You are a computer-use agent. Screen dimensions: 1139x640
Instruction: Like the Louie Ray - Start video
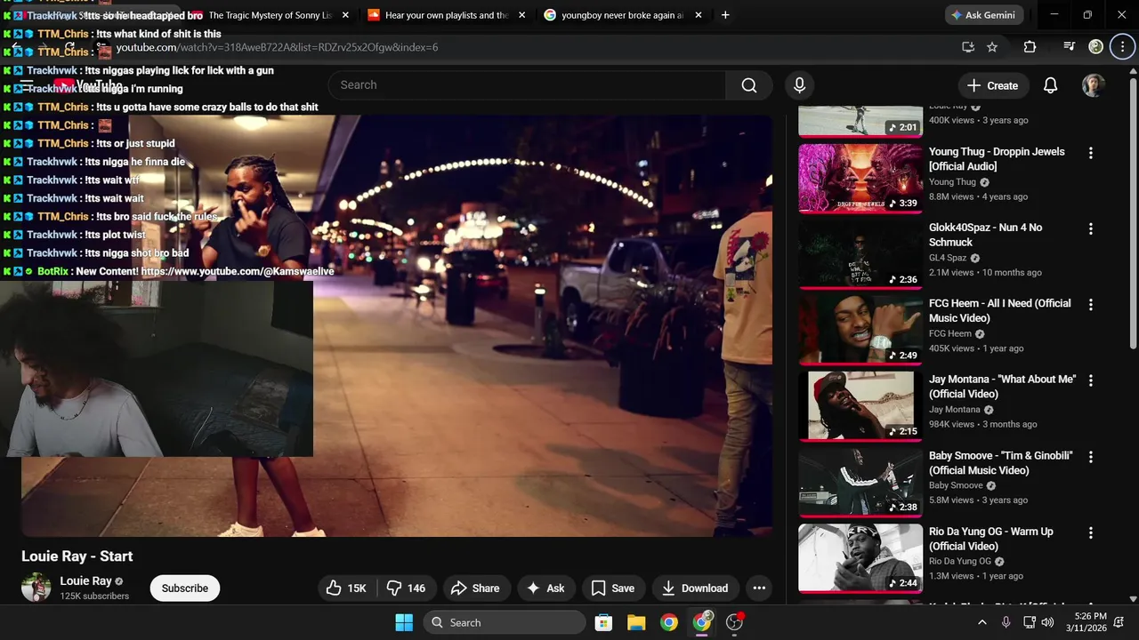[346, 588]
